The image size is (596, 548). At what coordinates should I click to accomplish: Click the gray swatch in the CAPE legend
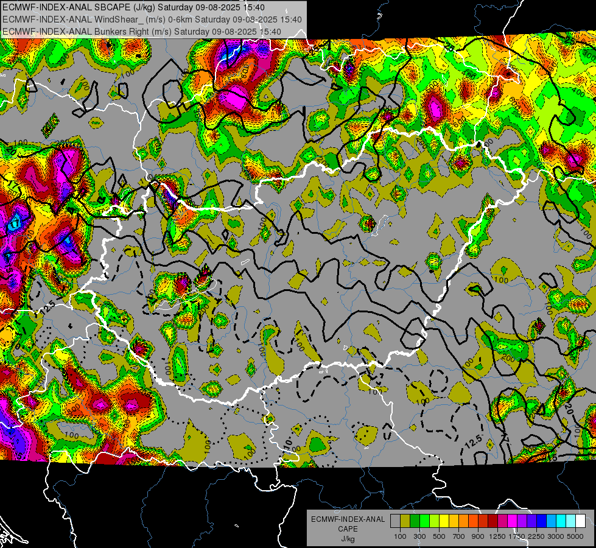(x=395, y=521)
